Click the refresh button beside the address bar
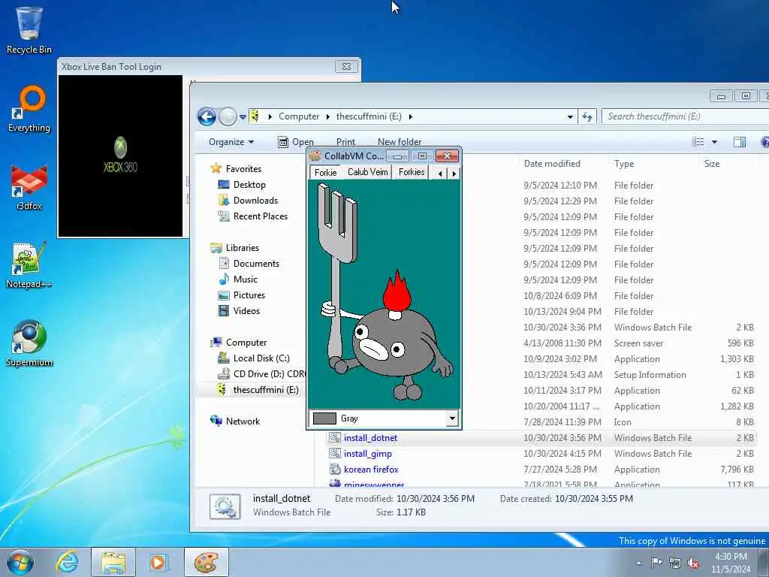Image resolution: width=769 pixels, height=577 pixels. (x=587, y=116)
